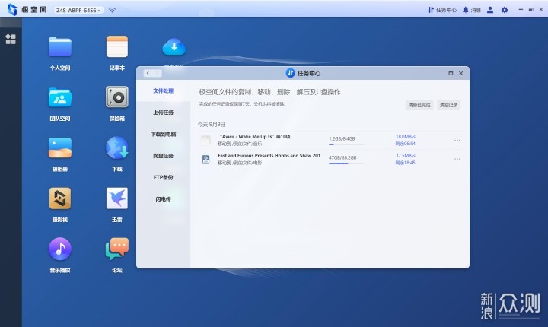Open the 团队空间 team space folder
548x327 pixels.
(x=60, y=97)
